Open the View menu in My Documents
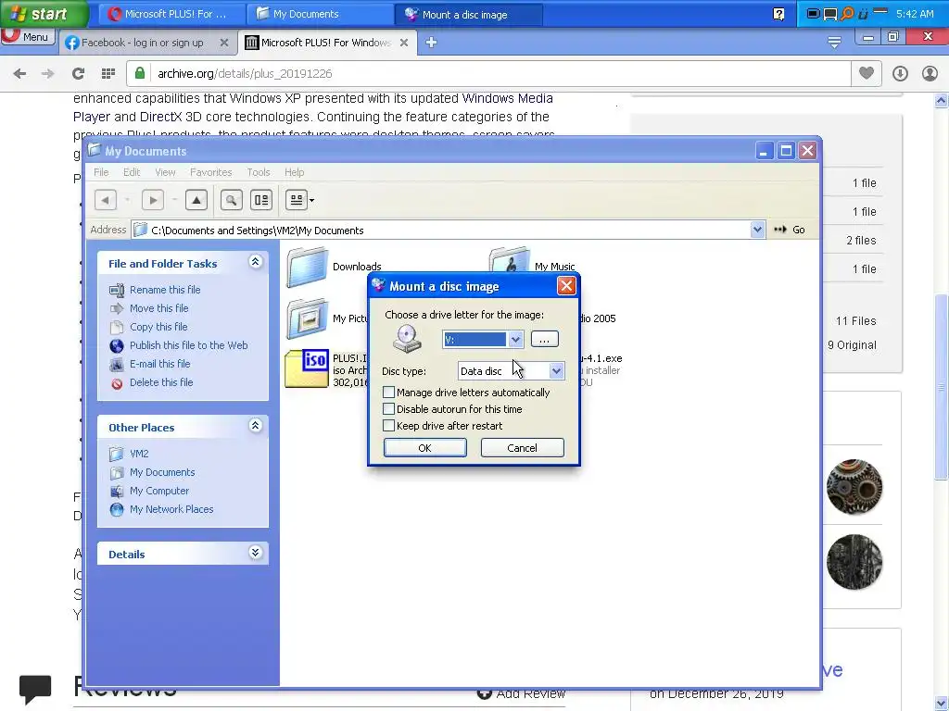949x711 pixels. click(165, 172)
